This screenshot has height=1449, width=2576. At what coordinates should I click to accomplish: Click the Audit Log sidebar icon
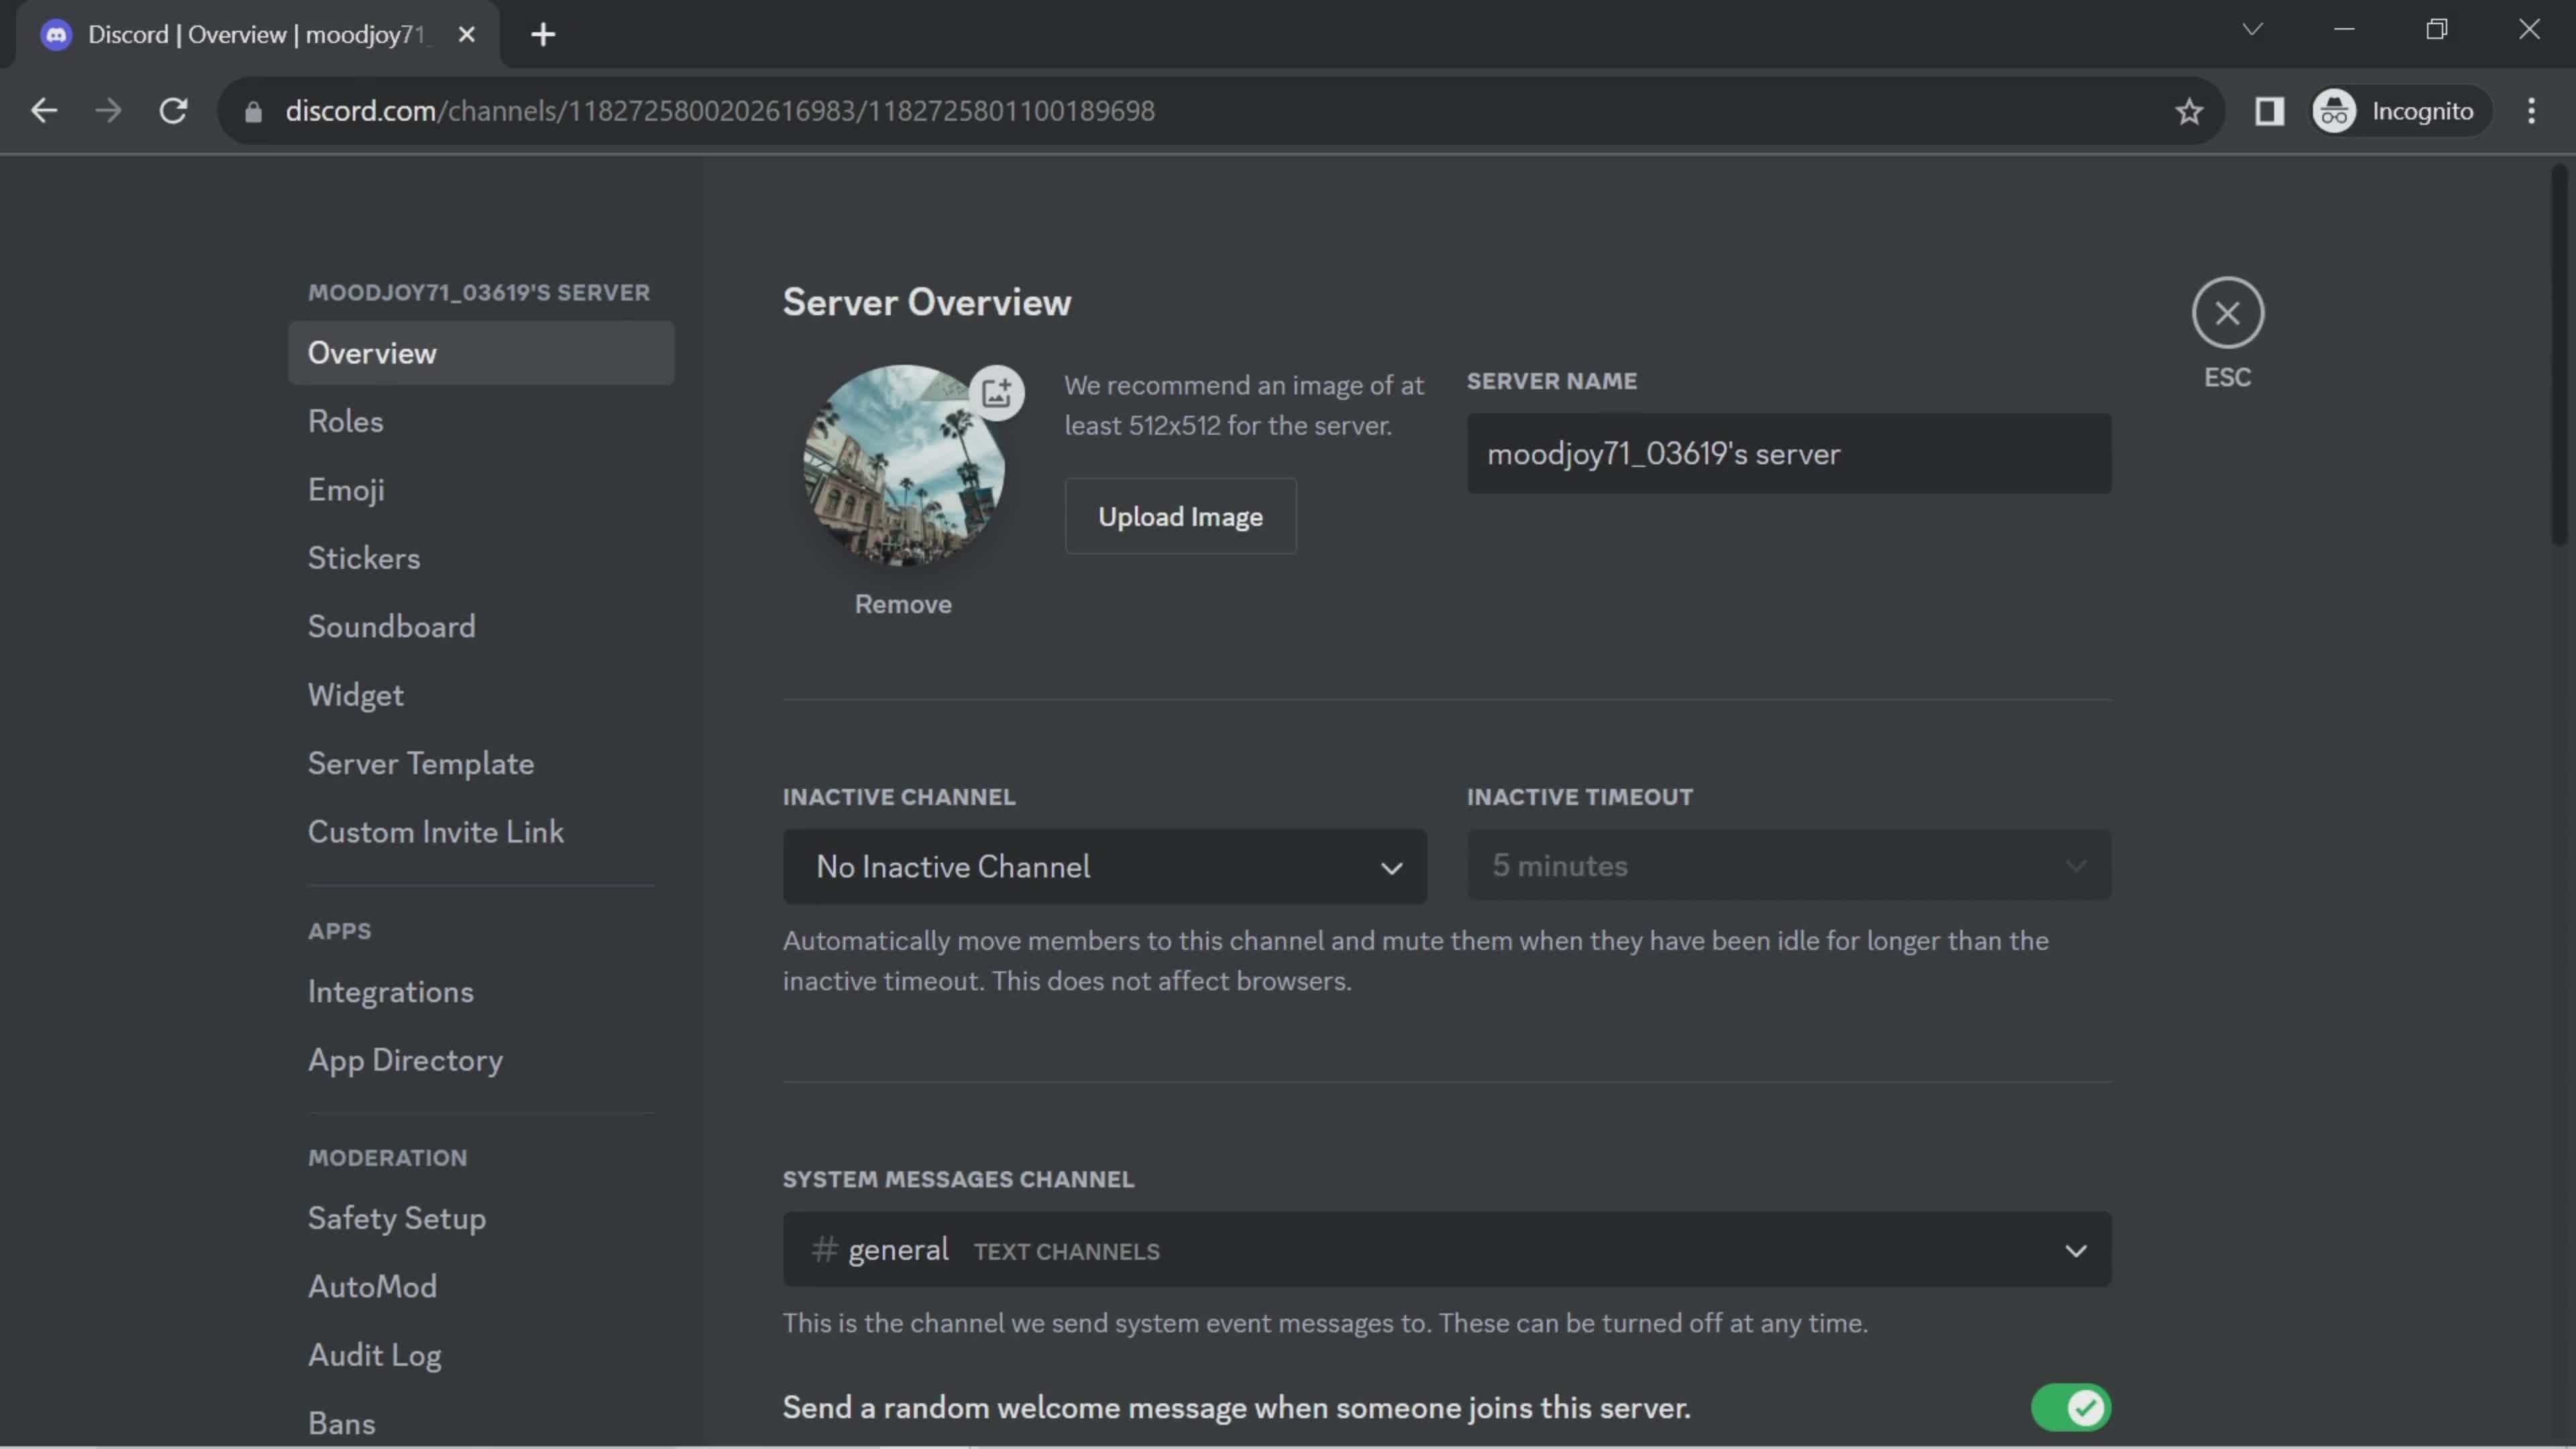373,1354
